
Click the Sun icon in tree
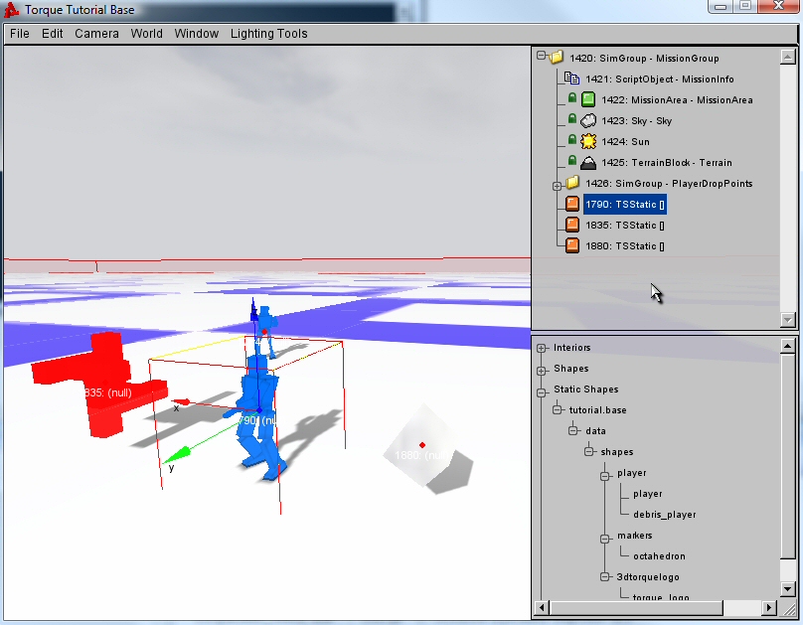pyautogui.click(x=588, y=142)
